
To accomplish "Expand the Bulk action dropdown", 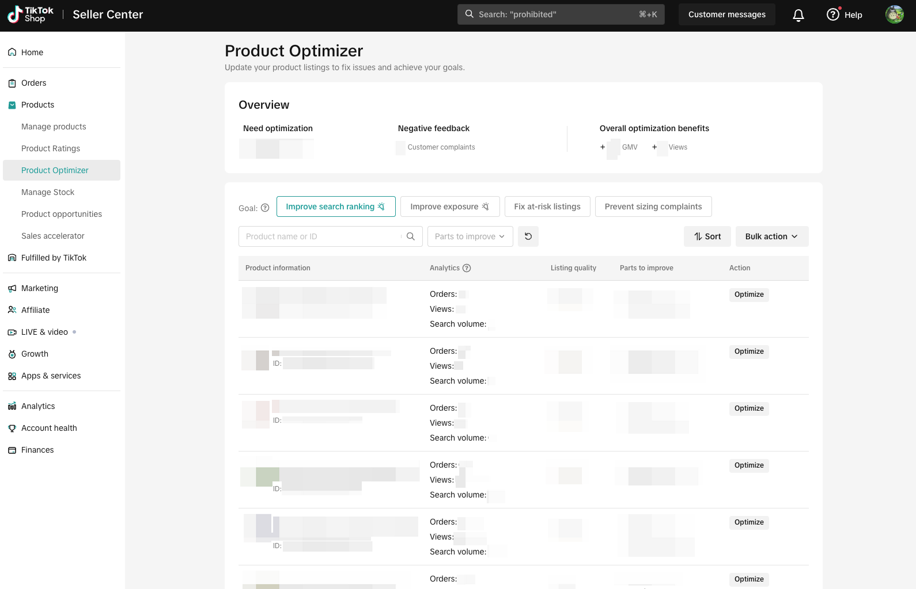I will (x=771, y=236).
